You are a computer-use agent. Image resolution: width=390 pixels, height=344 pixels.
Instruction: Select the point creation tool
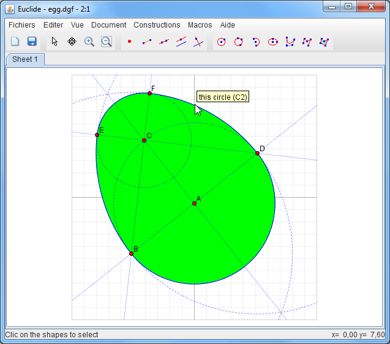129,42
